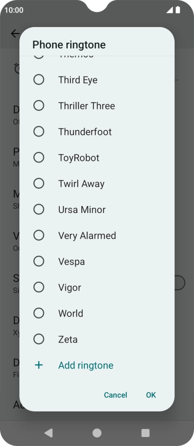Viewport: 194px width, 446px height.
Task: Pick Ursa Minor as ringtone
Action: coord(97,209)
